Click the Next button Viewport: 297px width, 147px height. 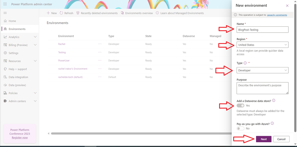(264, 139)
